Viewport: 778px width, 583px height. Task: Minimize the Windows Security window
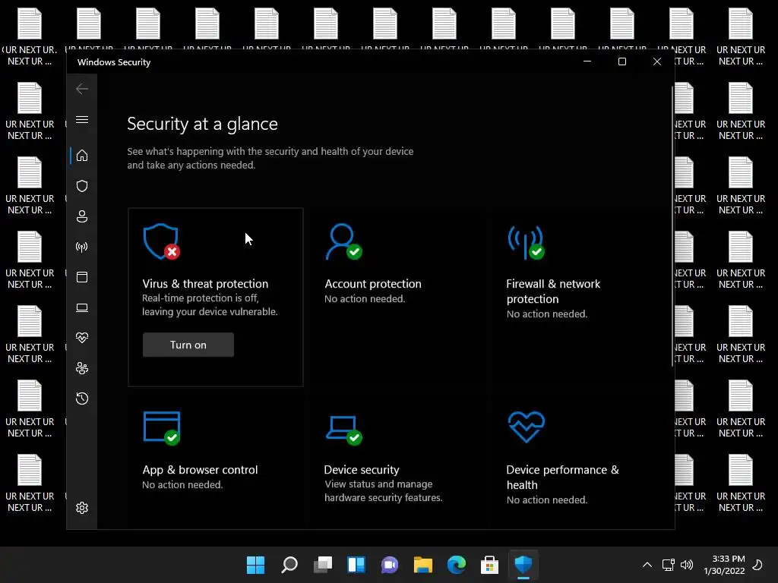click(x=587, y=61)
